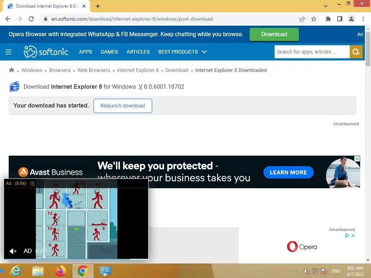This screenshot has width=371, height=278.
Task: Close the Download Internet Explorer 8 tab
Action: (x=84, y=6)
